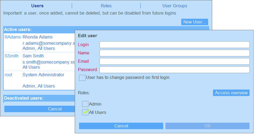This screenshot has width=256, height=136.
Task: Click inside the Login input field
Action: coord(174,45)
